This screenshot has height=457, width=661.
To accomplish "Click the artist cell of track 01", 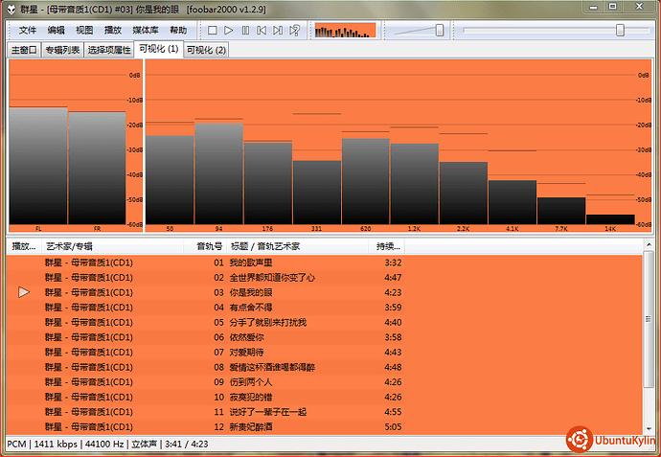I will 89,263.
